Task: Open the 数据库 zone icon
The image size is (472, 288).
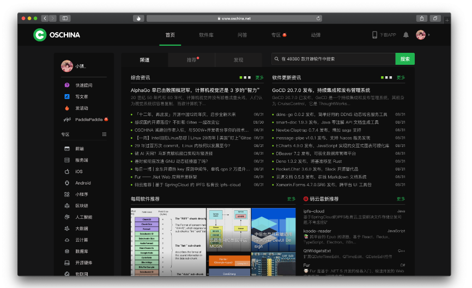Action: (67, 252)
